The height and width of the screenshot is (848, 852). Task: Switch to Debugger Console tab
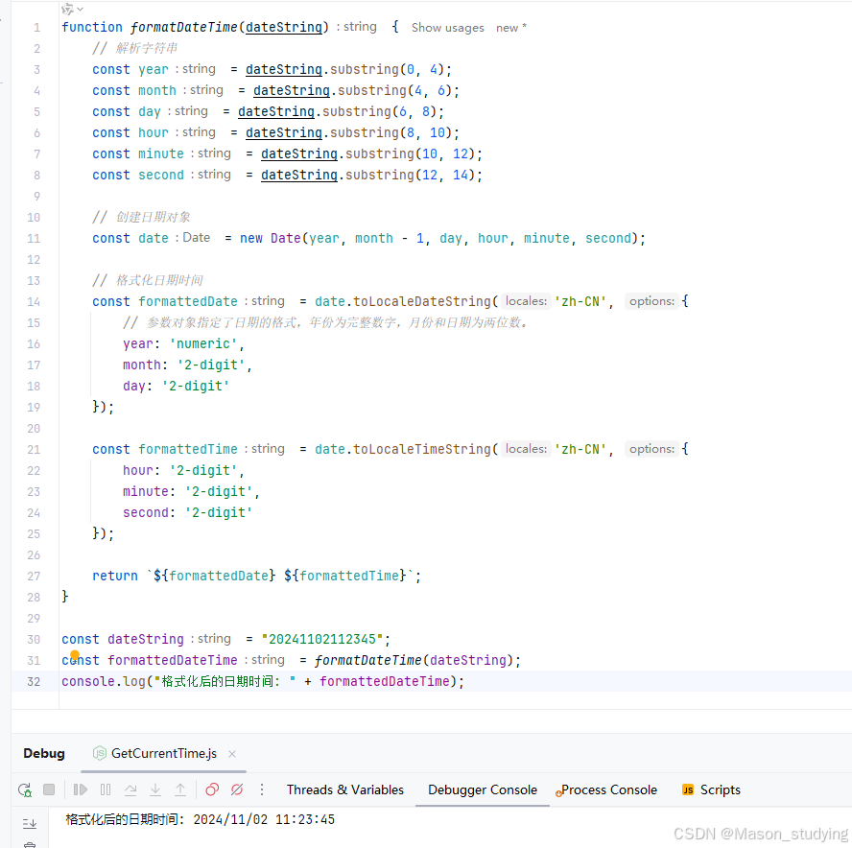pyautogui.click(x=483, y=789)
